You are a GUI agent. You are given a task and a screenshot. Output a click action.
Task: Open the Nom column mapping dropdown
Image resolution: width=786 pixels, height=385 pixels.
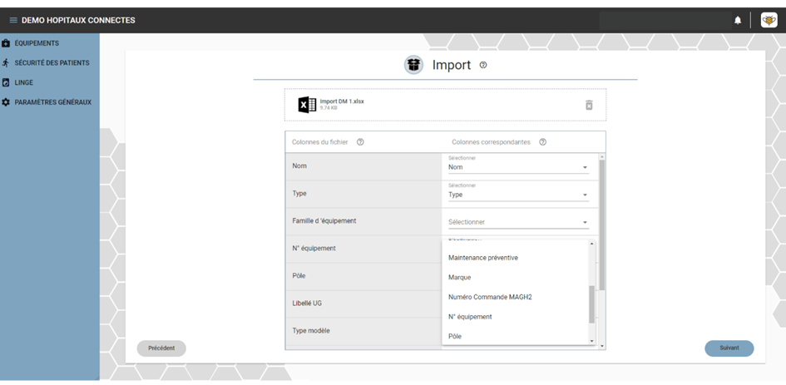point(518,167)
